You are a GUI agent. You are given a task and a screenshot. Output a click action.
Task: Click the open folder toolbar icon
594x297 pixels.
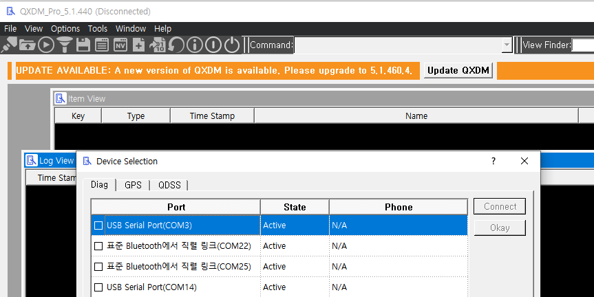28,45
